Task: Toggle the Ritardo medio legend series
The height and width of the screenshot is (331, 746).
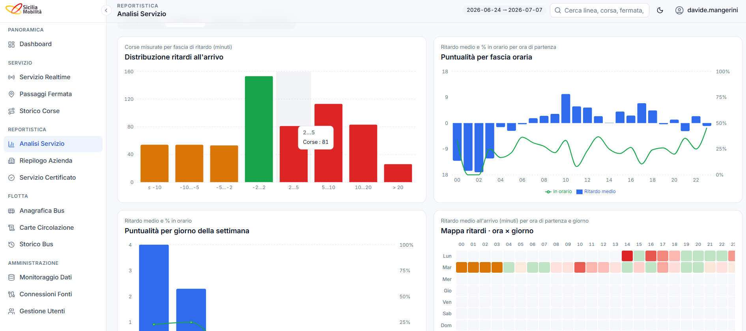Action: (596, 192)
